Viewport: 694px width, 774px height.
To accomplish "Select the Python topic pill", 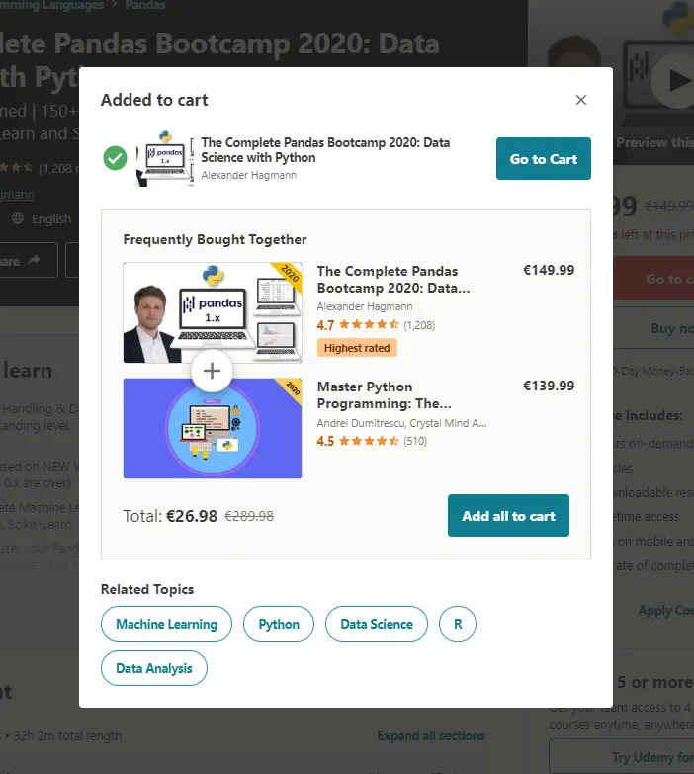I will (x=279, y=624).
